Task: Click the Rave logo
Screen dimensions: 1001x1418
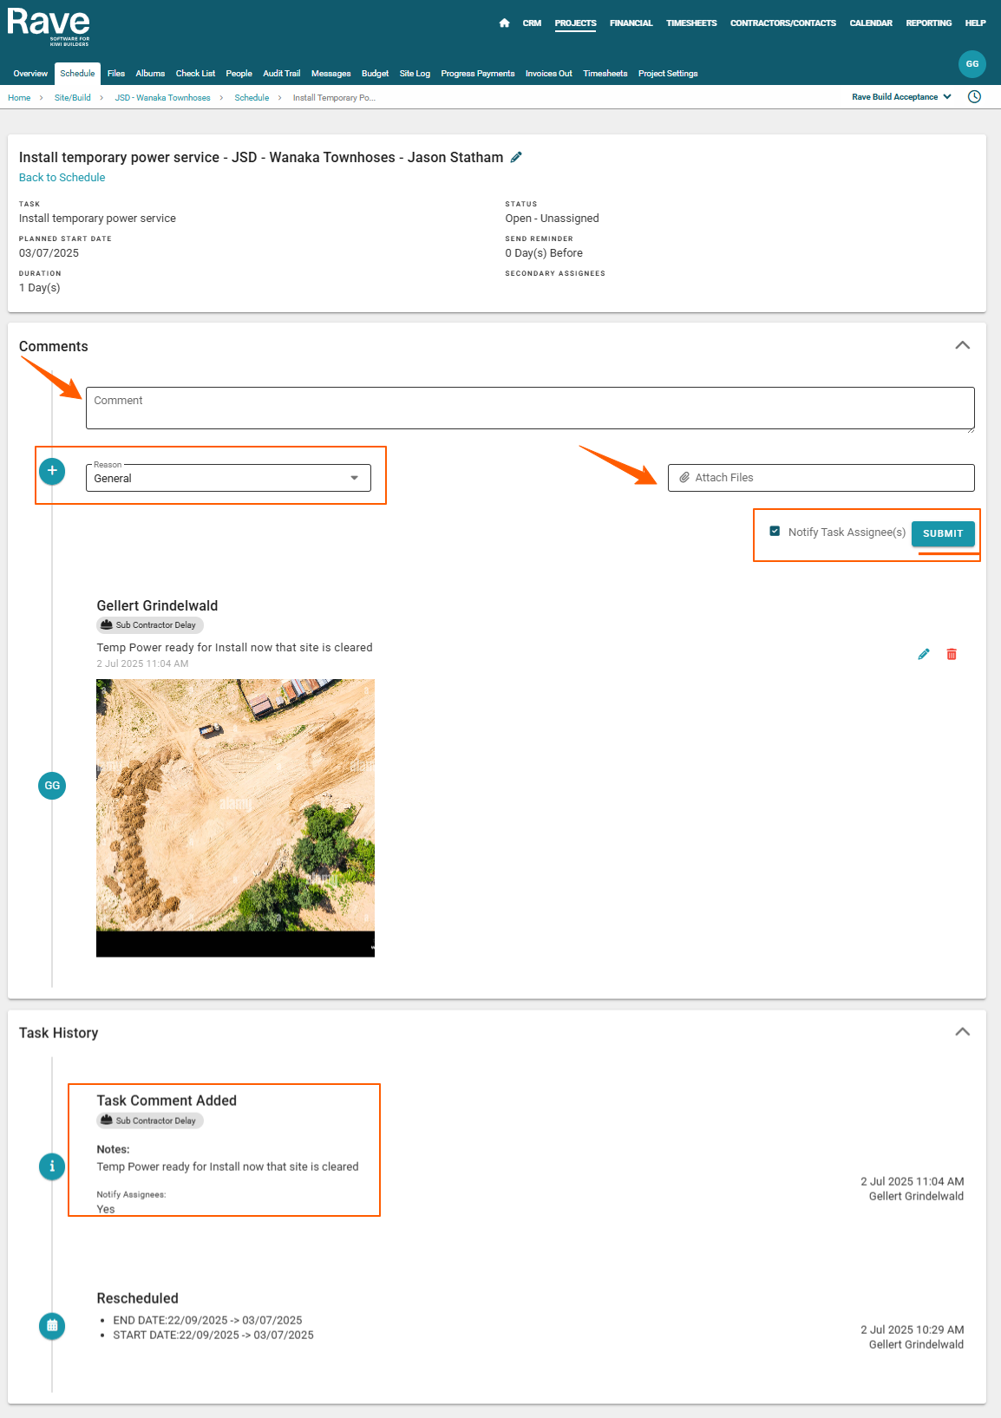Action: coord(49,26)
